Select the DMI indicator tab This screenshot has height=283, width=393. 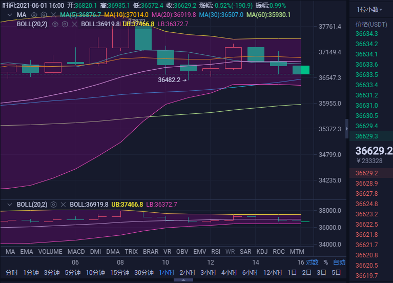95,252
